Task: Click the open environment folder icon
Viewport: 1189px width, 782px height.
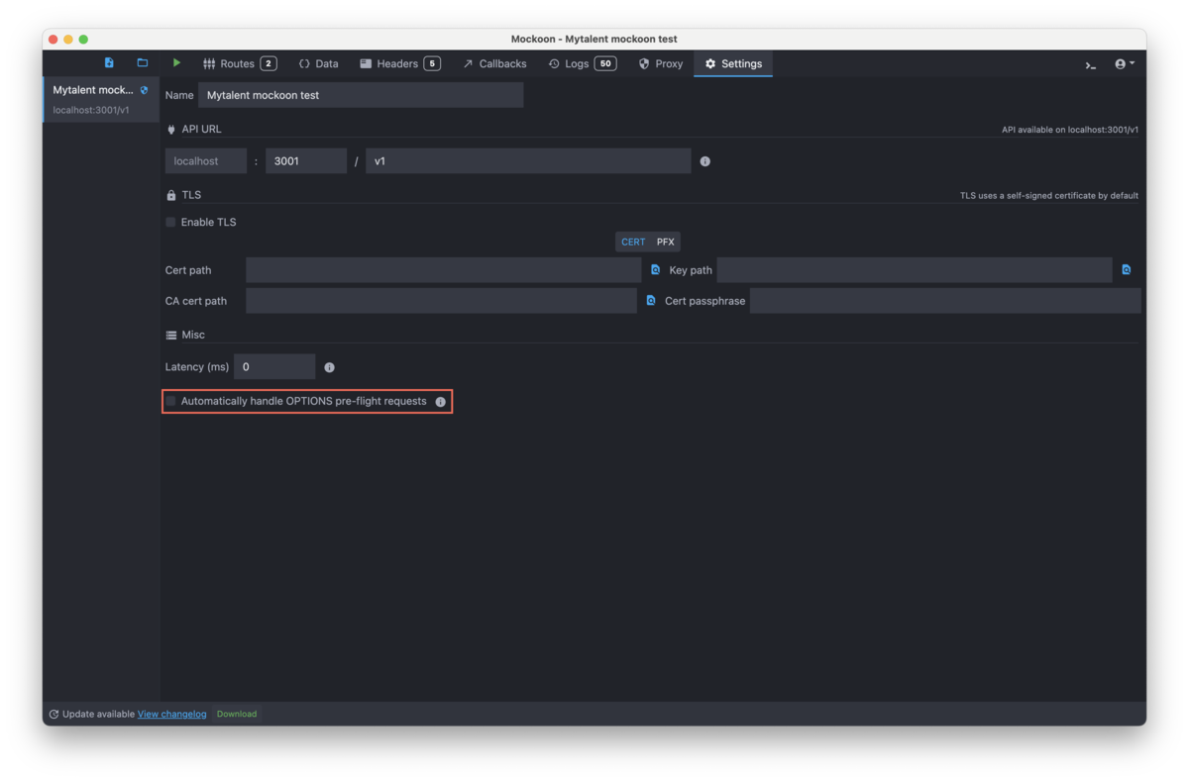Action: 143,63
